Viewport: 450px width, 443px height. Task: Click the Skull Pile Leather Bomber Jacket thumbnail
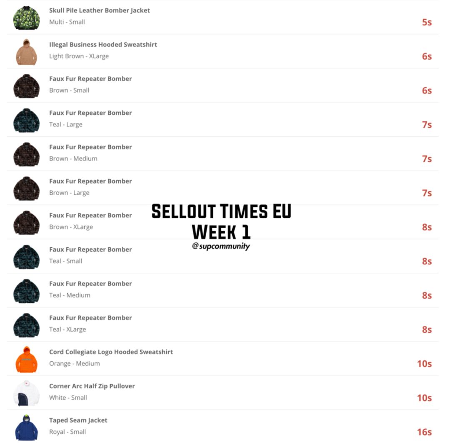(26, 18)
